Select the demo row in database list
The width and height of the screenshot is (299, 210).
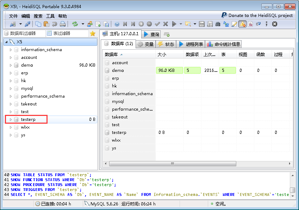pos(118,70)
